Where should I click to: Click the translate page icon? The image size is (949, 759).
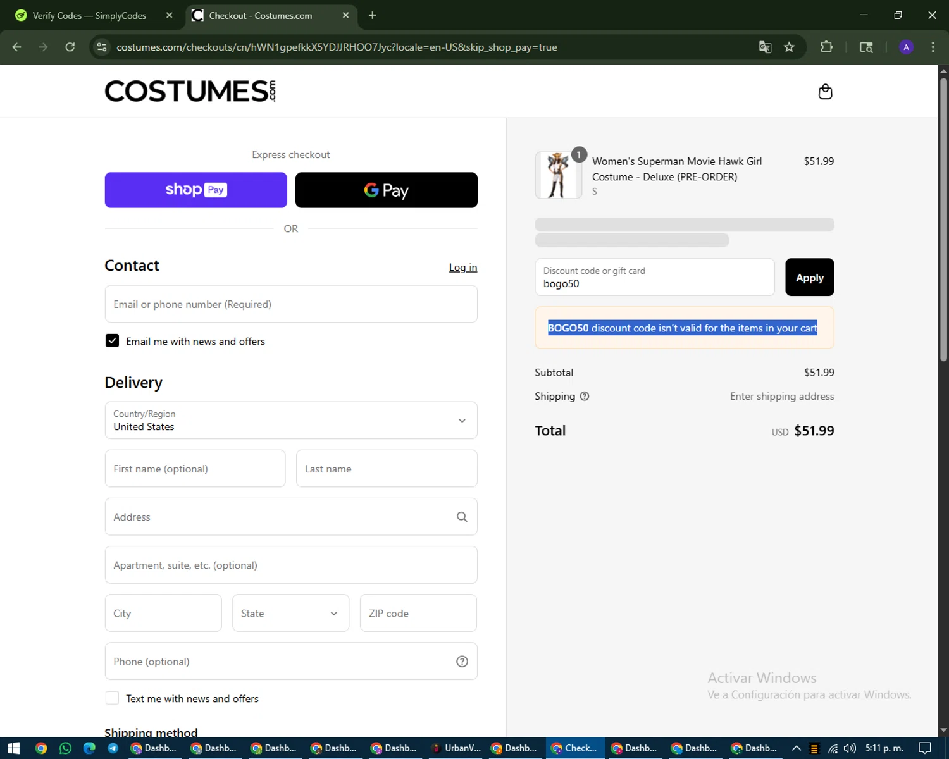(765, 47)
